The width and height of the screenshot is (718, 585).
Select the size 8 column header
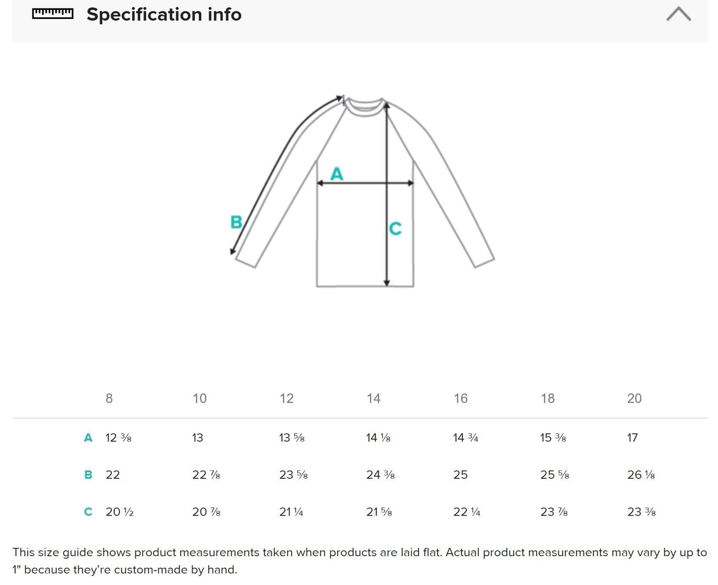pyautogui.click(x=109, y=398)
